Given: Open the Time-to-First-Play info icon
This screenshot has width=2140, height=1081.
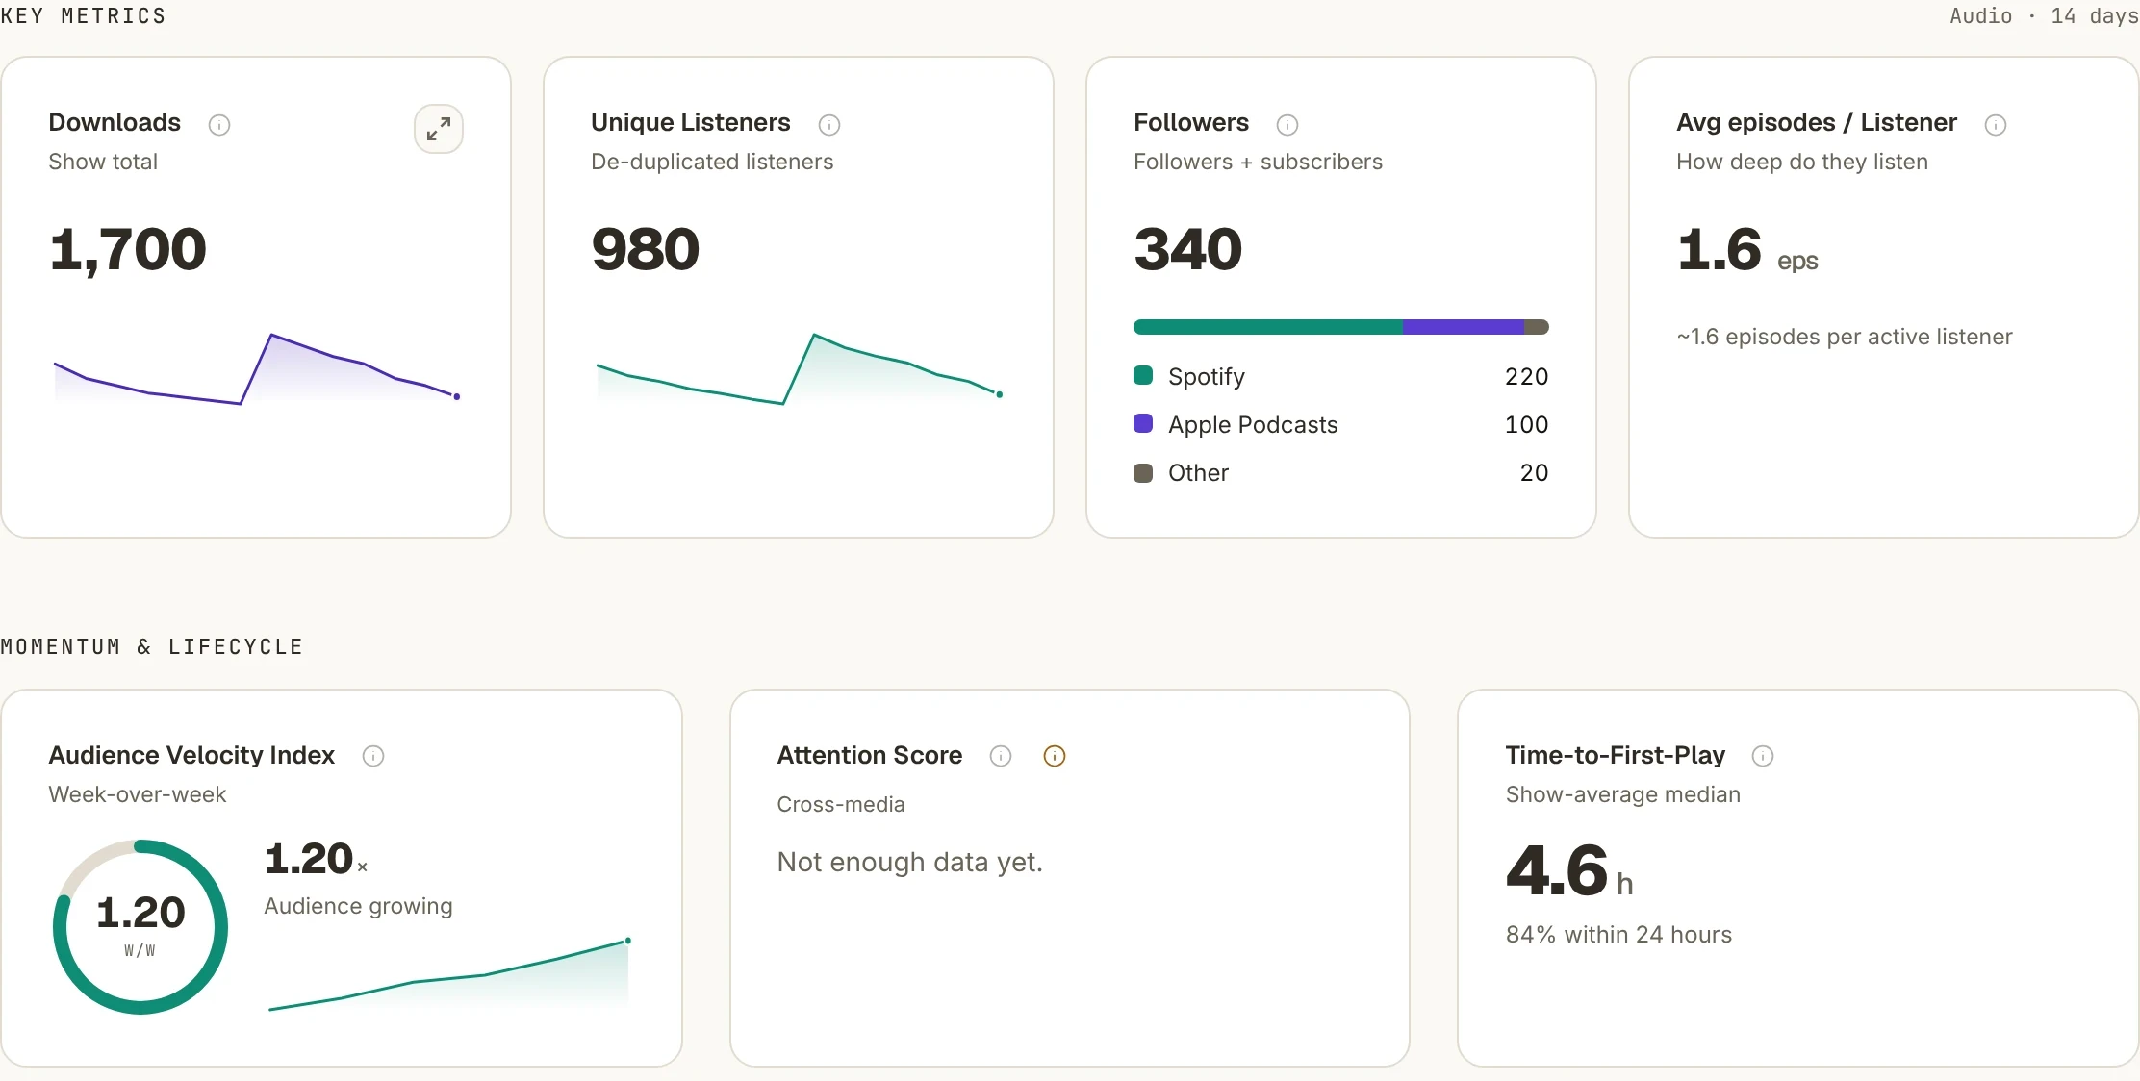Looking at the screenshot, I should point(1763,756).
